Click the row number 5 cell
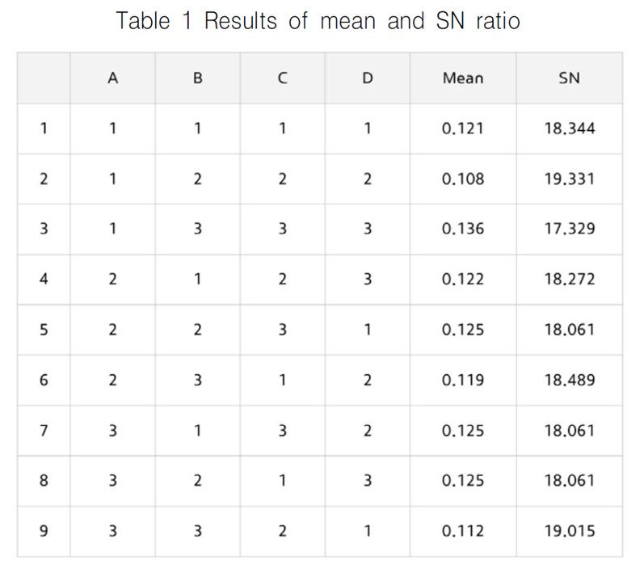The image size is (644, 582). tap(43, 329)
